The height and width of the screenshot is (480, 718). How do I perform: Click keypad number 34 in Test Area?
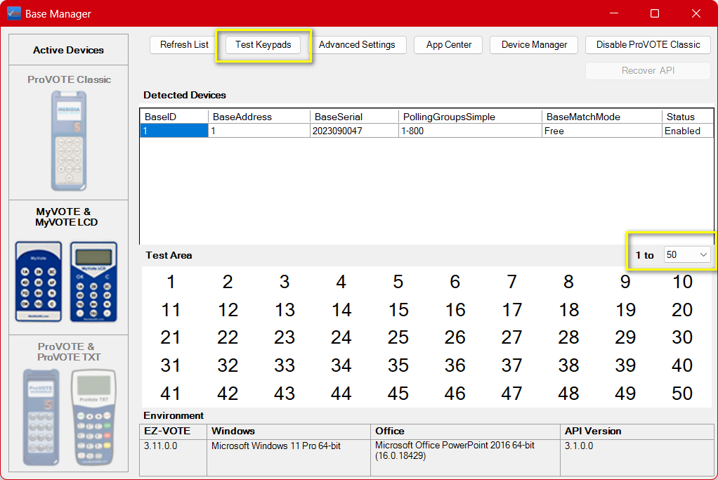pos(341,365)
